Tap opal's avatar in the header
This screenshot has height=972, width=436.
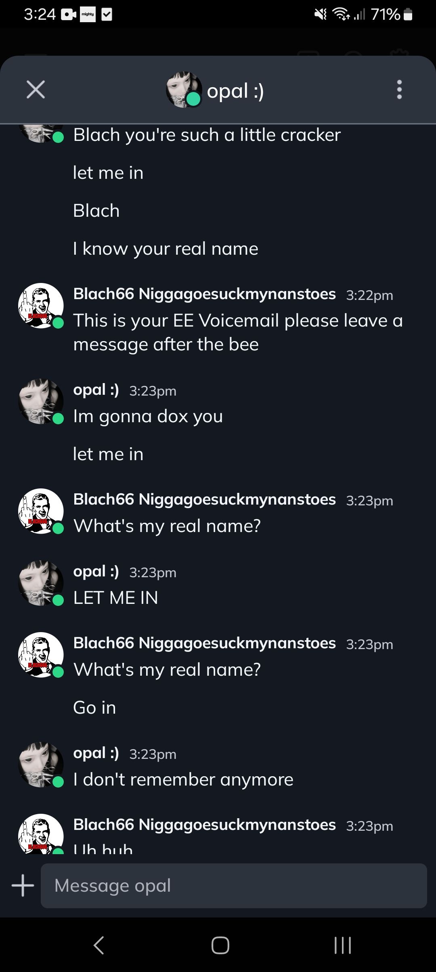point(184,90)
